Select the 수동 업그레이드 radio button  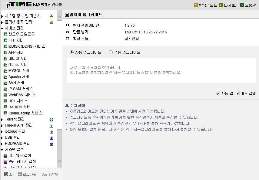(x=111, y=53)
